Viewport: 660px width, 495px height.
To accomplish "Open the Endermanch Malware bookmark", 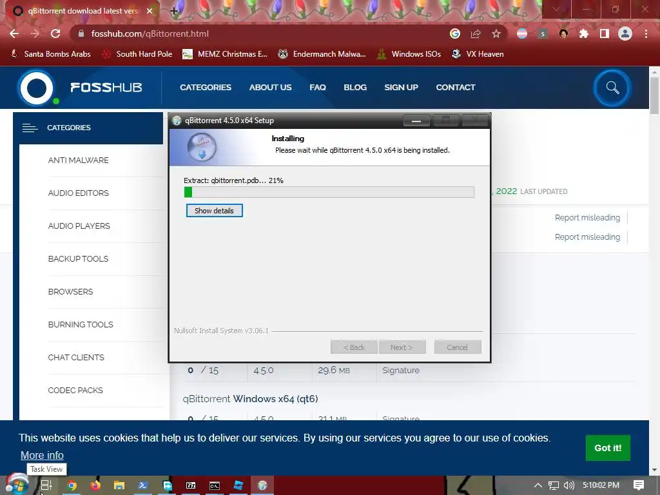I will [x=322, y=54].
